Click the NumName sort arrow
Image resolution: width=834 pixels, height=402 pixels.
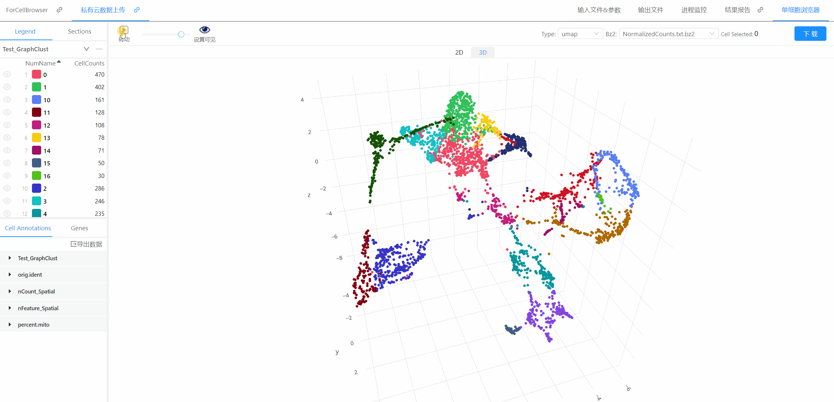pos(59,62)
